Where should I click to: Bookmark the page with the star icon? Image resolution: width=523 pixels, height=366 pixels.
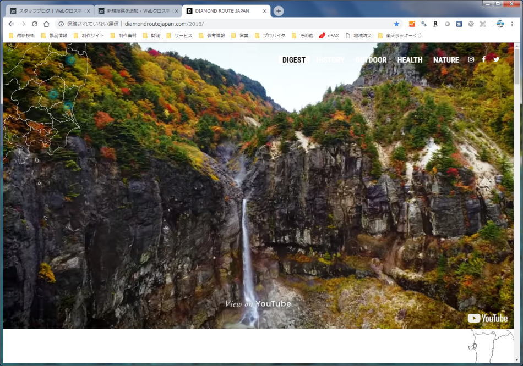tap(396, 24)
